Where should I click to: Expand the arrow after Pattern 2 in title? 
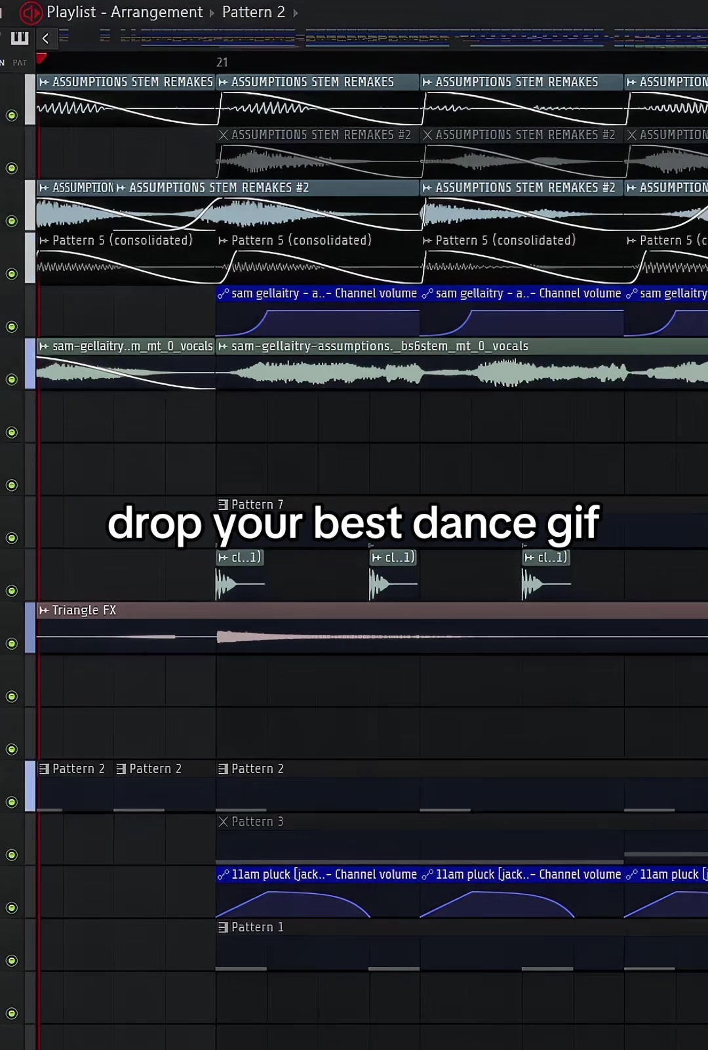[295, 12]
